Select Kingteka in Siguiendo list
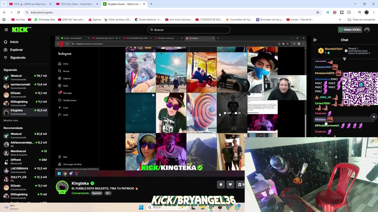Screen dimensions: 378x212 [25, 112]
